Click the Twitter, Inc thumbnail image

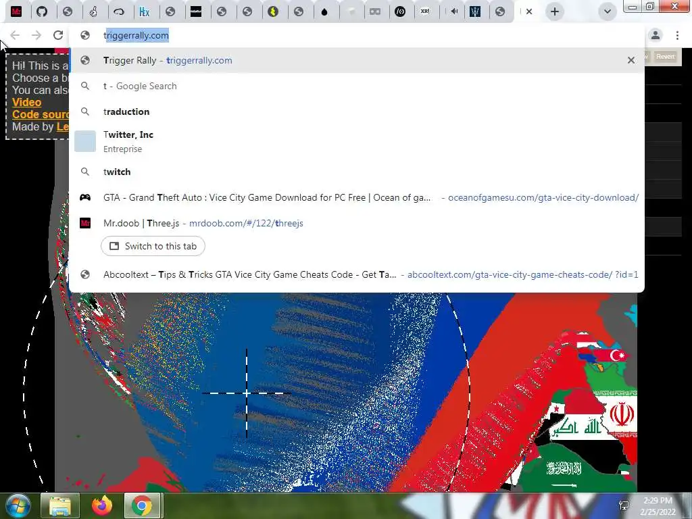click(x=85, y=141)
